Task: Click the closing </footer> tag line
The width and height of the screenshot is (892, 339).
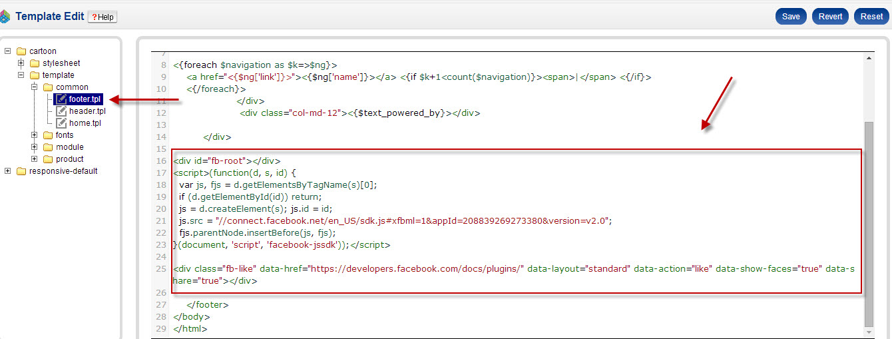Action: click(x=208, y=304)
